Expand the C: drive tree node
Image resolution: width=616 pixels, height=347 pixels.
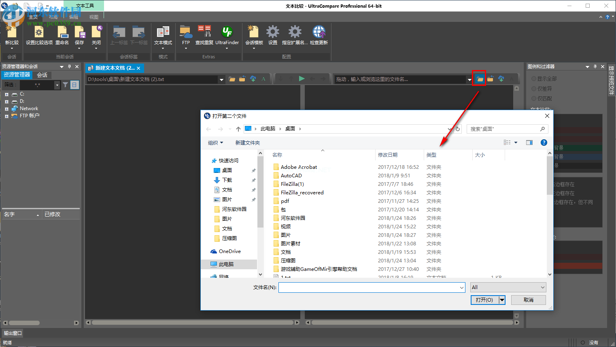pos(6,94)
